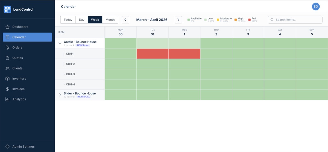This screenshot has width=328, height=152.
Task: Click the Admin Settings gear icon
Action: [7, 147]
